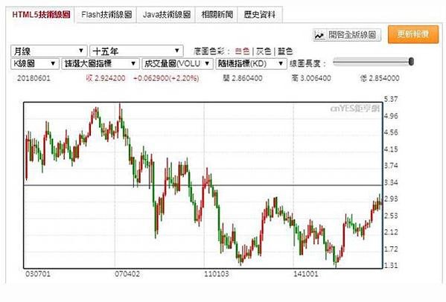The image size is (446, 302).
Task: Click the closing price 收 2.924200
Action: (106, 78)
